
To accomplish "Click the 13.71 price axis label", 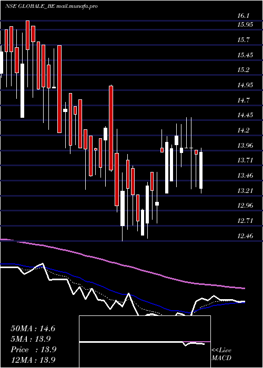I will [x=245, y=160].
